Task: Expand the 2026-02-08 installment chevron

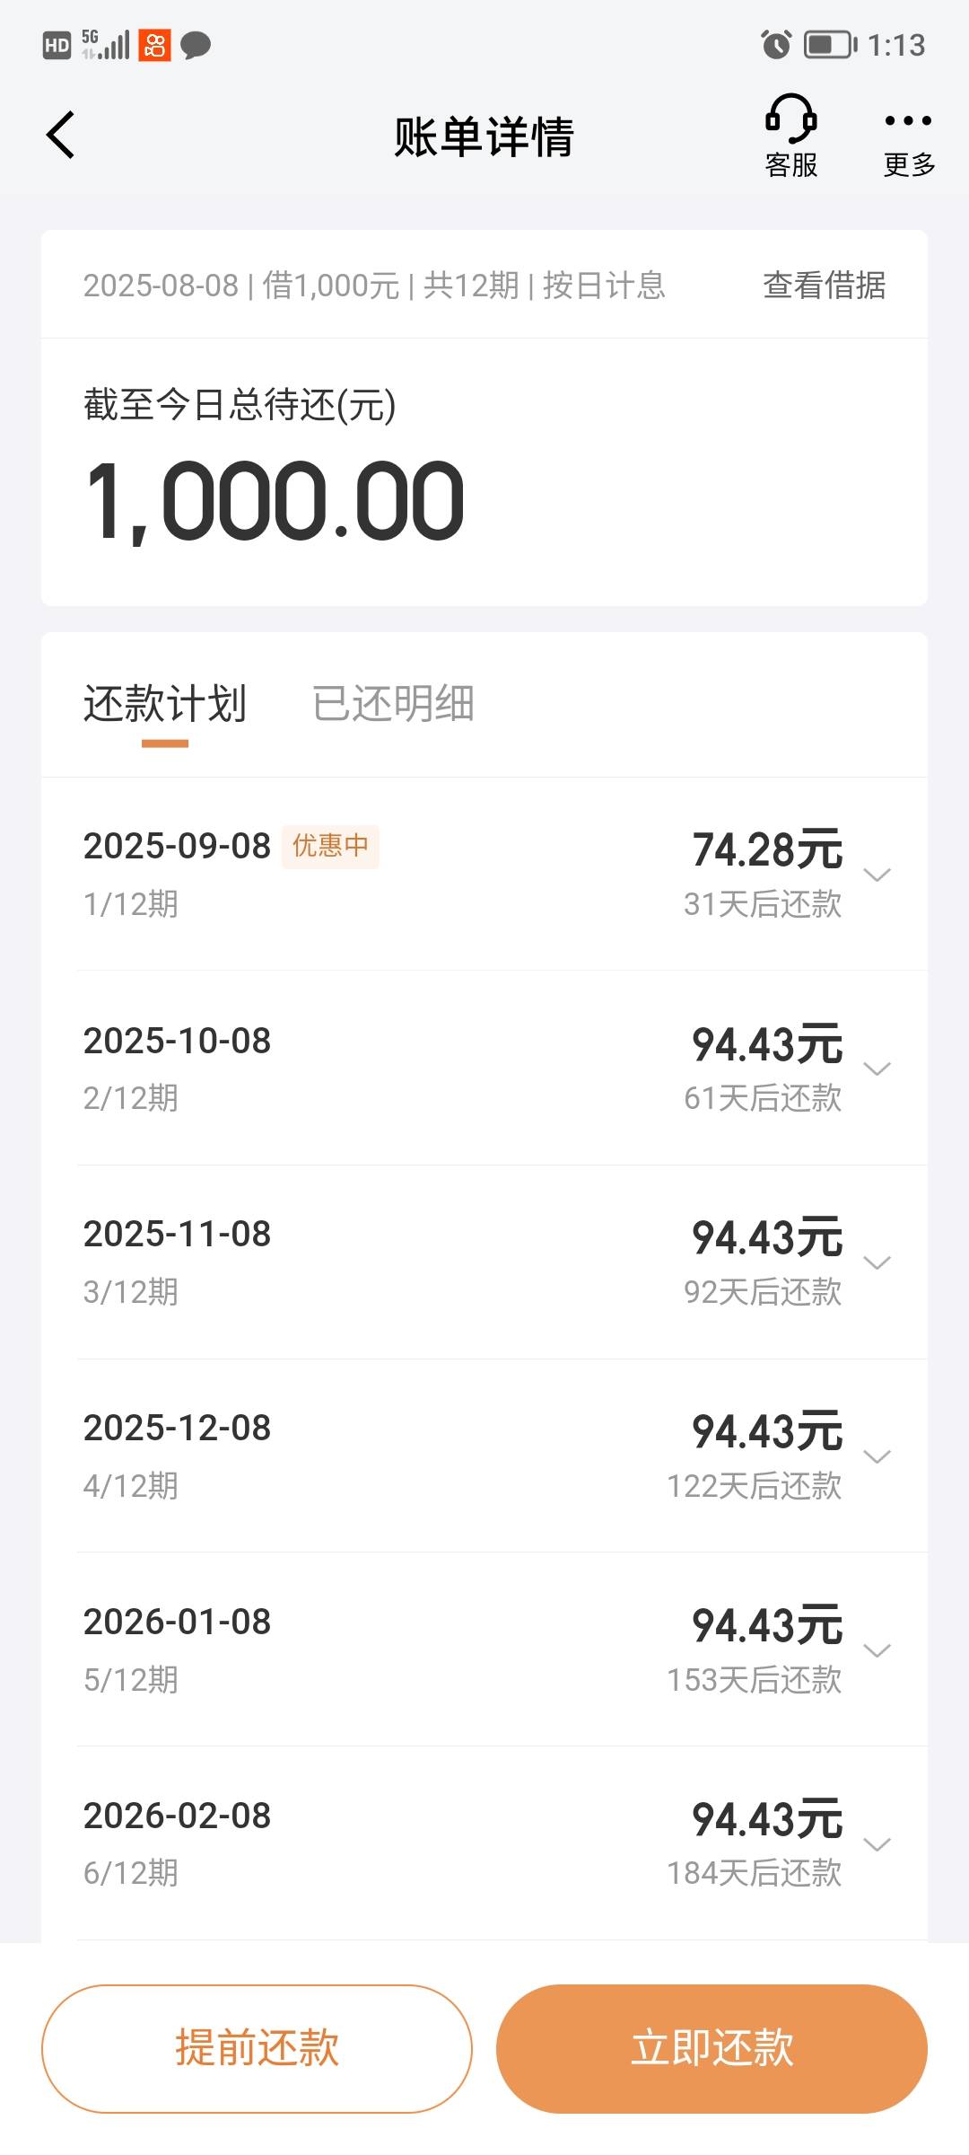Action: click(x=877, y=1844)
